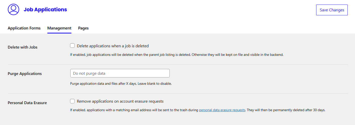The image size is (355, 125).
Task: Focus the 'Do not purge data' input field
Action: coord(120,73)
